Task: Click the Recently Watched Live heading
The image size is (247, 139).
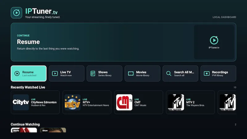Action: [x=28, y=87]
